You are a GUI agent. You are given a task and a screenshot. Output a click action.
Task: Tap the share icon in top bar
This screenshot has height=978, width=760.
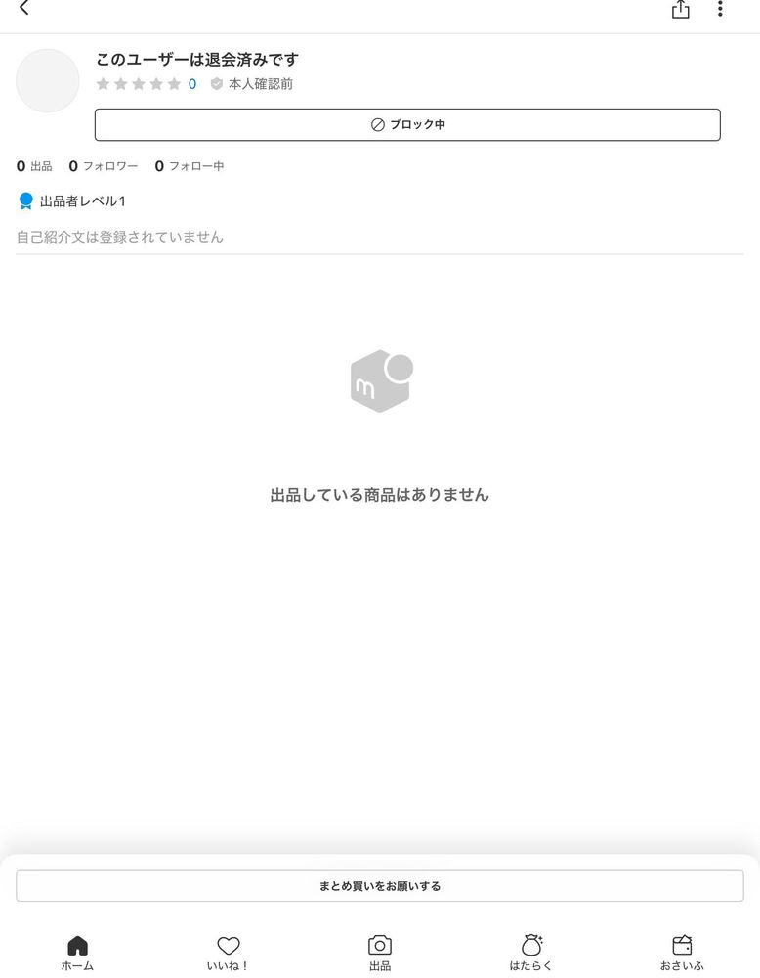(680, 10)
